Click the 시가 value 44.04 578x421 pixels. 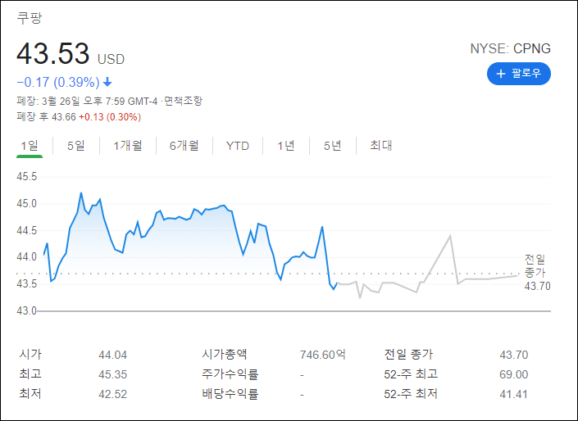click(x=113, y=355)
